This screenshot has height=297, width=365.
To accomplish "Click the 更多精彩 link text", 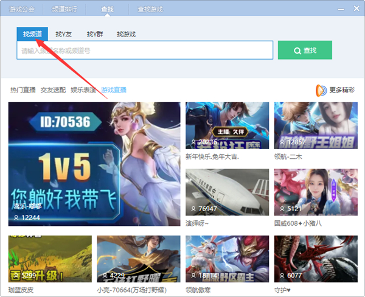I will coord(342,90).
